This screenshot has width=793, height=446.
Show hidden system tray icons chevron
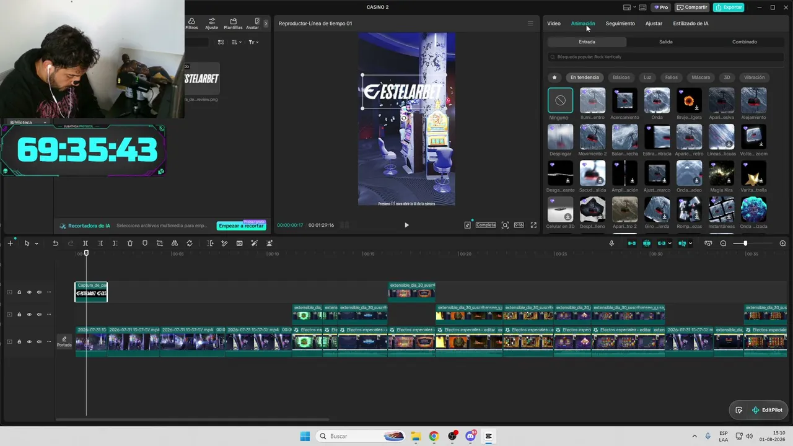click(x=694, y=436)
